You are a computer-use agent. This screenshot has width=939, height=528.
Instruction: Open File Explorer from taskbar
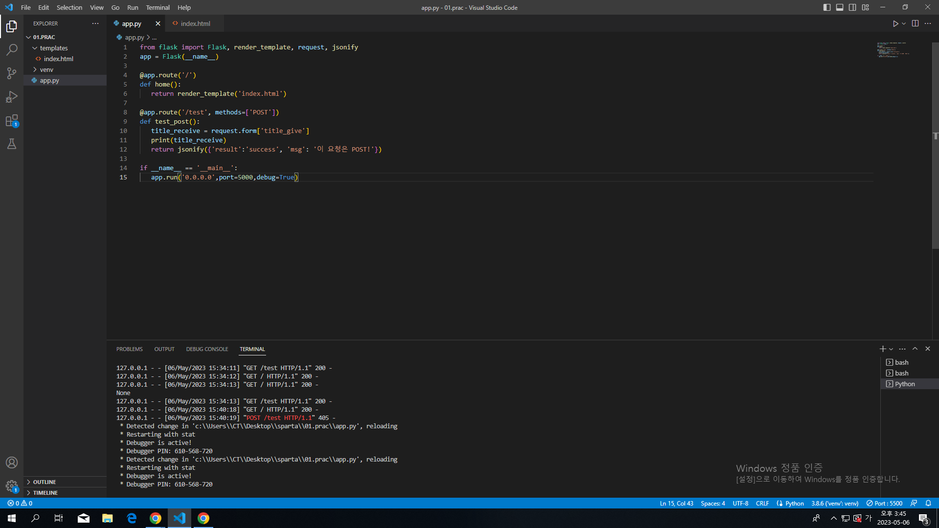click(108, 518)
